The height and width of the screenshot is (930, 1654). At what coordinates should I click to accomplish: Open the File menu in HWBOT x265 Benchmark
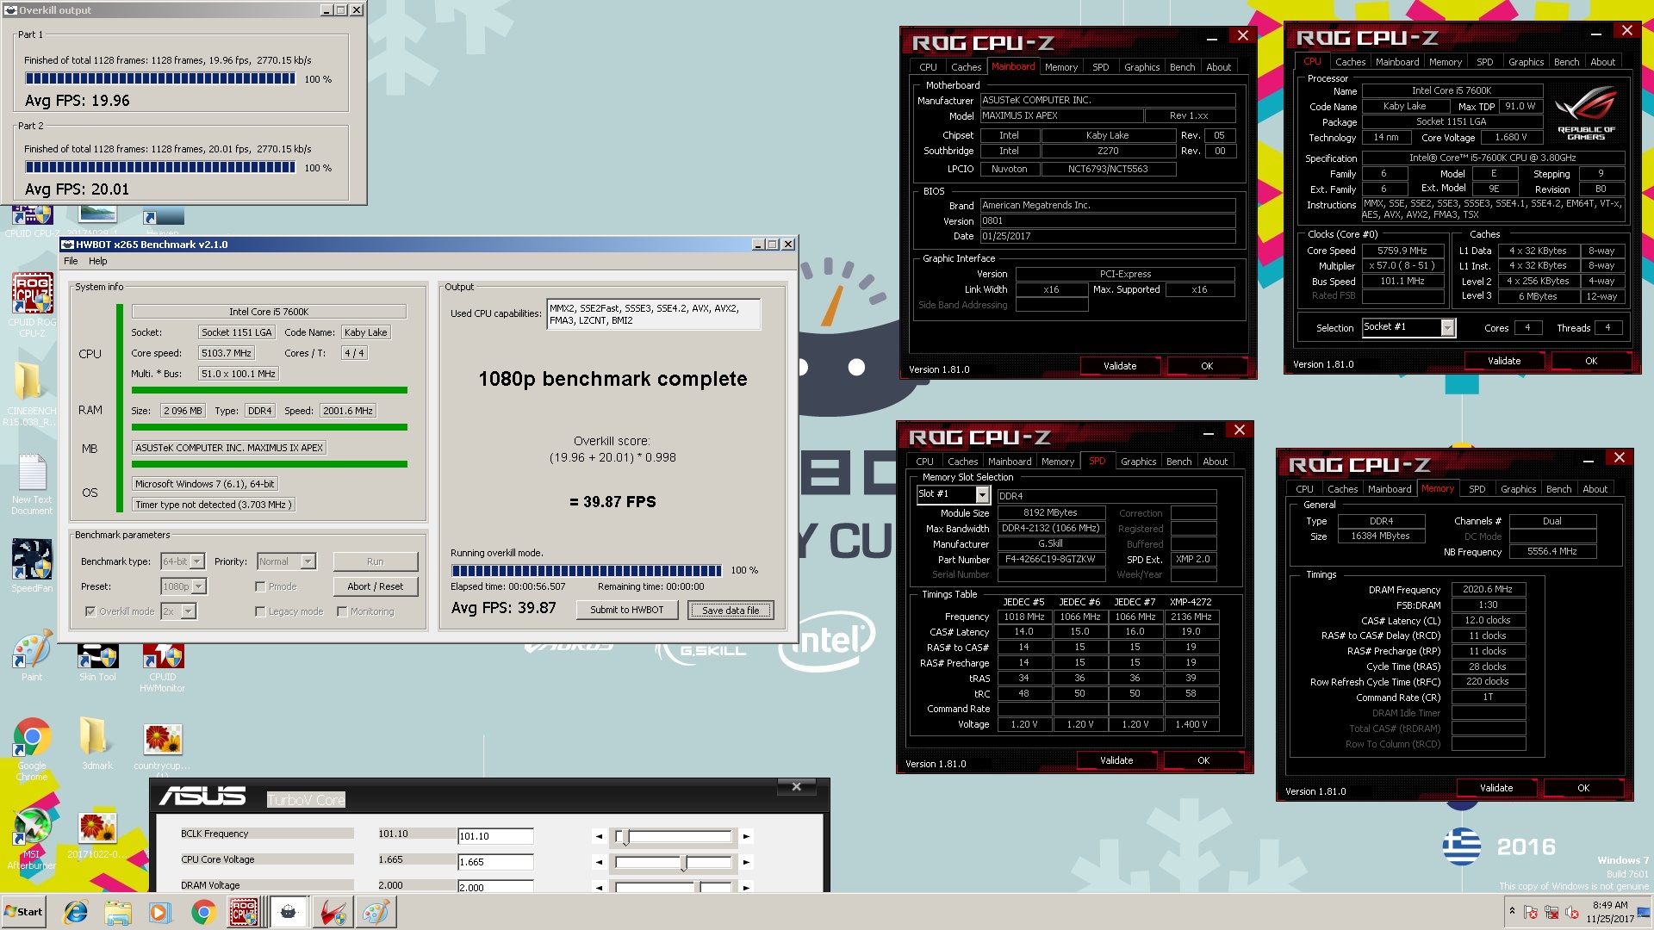tap(71, 261)
